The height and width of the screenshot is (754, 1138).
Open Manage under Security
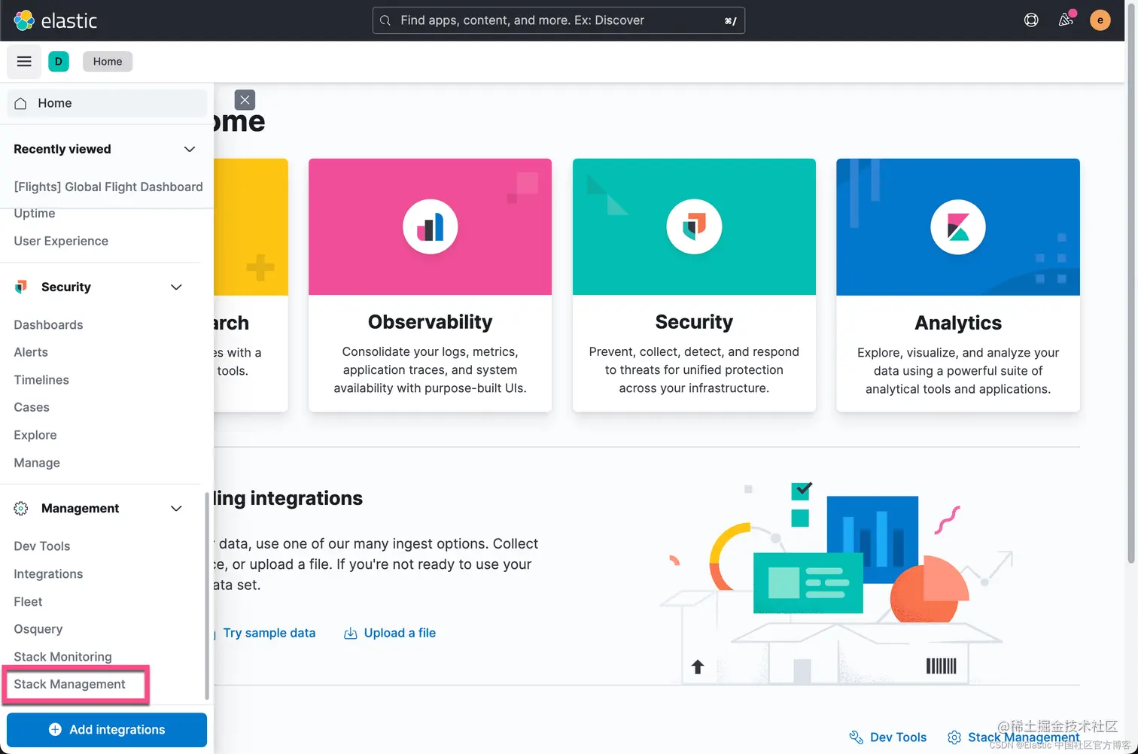pos(37,463)
